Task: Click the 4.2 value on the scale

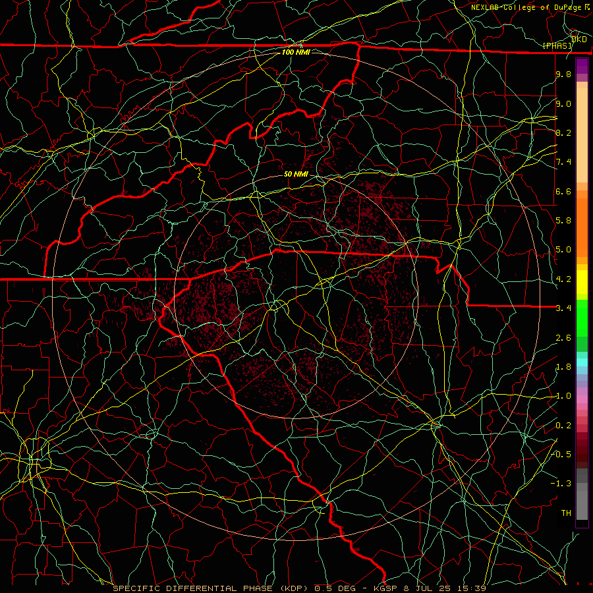Action: [563, 279]
